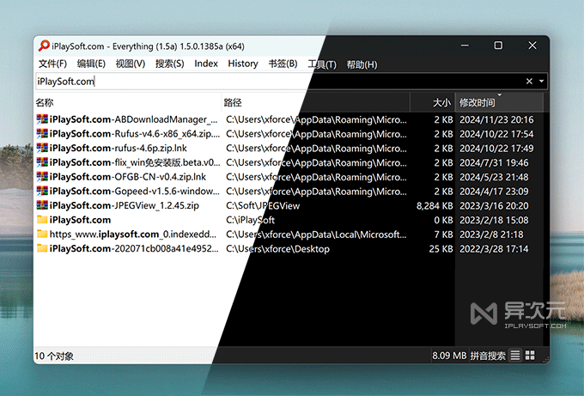
Task: Open the 书签(B) menu
Action: coord(283,64)
